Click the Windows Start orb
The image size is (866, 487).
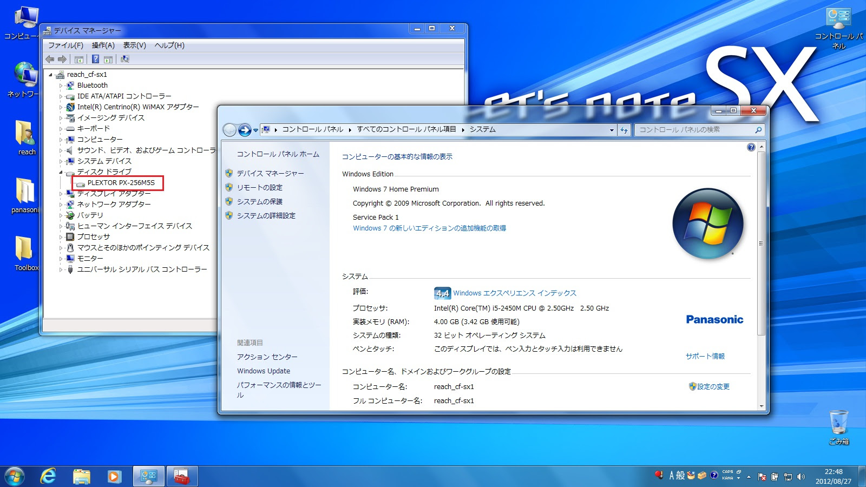[x=15, y=476]
